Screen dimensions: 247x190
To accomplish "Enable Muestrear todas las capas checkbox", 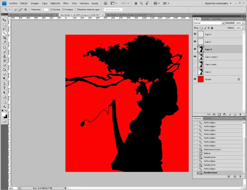I will click(76, 10).
